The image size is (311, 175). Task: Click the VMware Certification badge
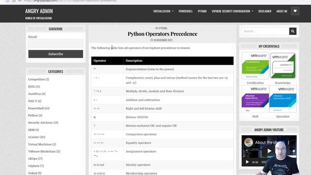point(255,66)
